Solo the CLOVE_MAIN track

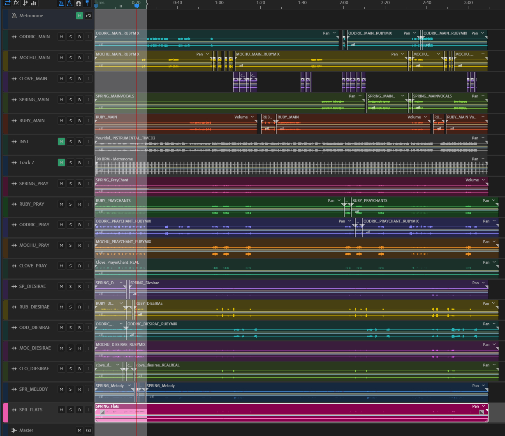pos(70,79)
